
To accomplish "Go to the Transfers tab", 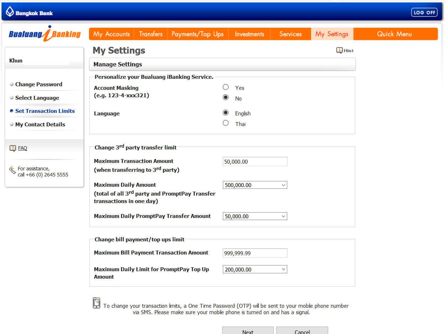I will click(151, 34).
